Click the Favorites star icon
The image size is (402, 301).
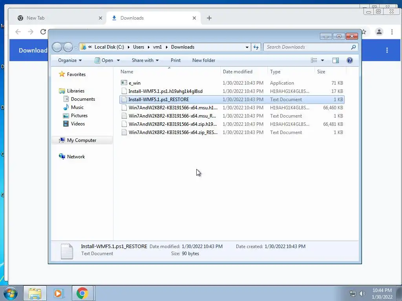[62, 74]
